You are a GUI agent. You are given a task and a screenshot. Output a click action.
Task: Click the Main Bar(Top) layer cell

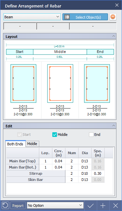(x=45, y=161)
